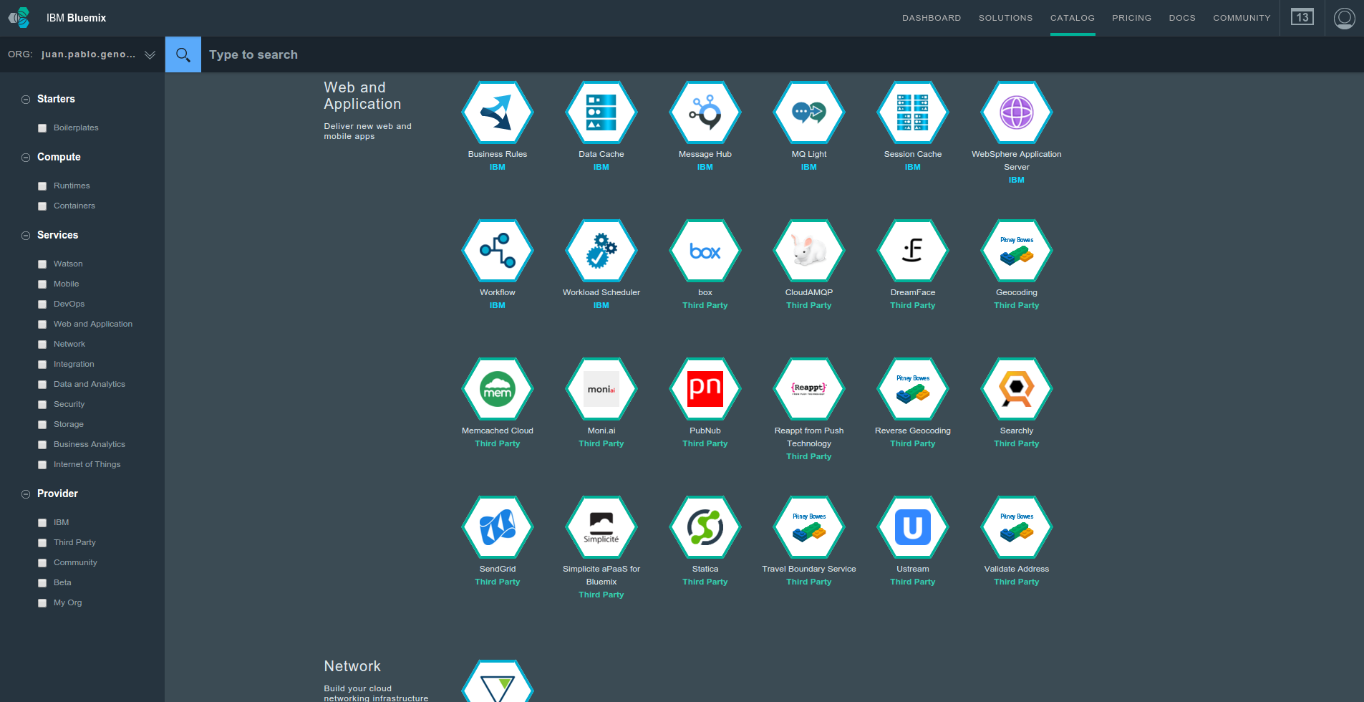Select the Message Hub hexagon icon
This screenshot has height=702, width=1364.
tap(705, 112)
